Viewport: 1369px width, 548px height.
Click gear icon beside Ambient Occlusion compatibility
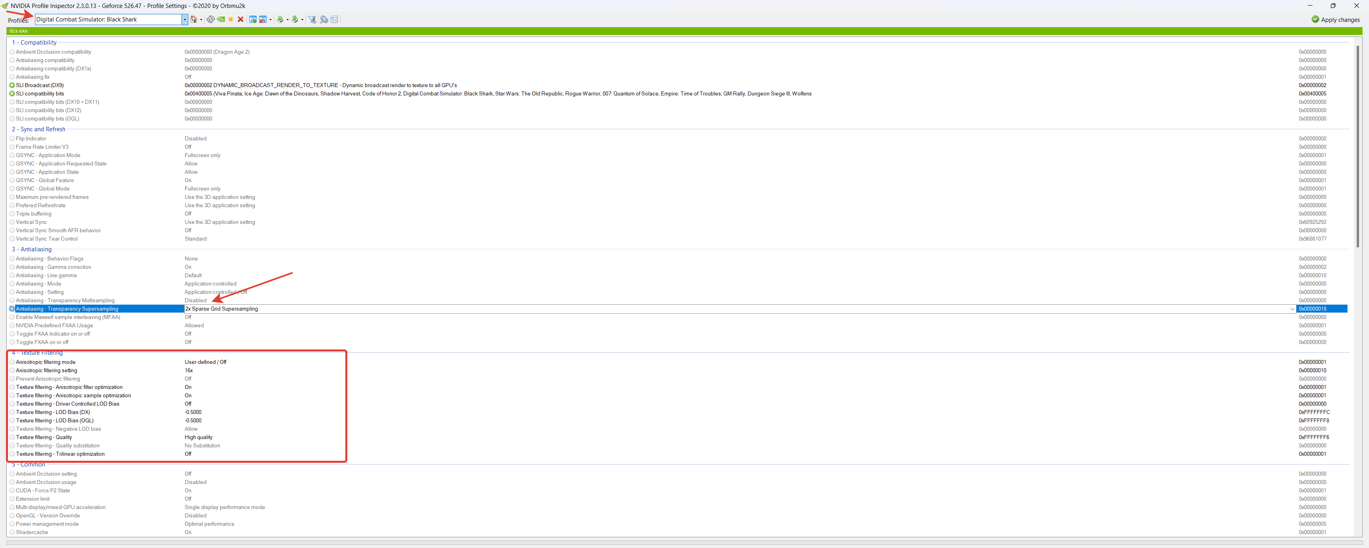coord(12,52)
